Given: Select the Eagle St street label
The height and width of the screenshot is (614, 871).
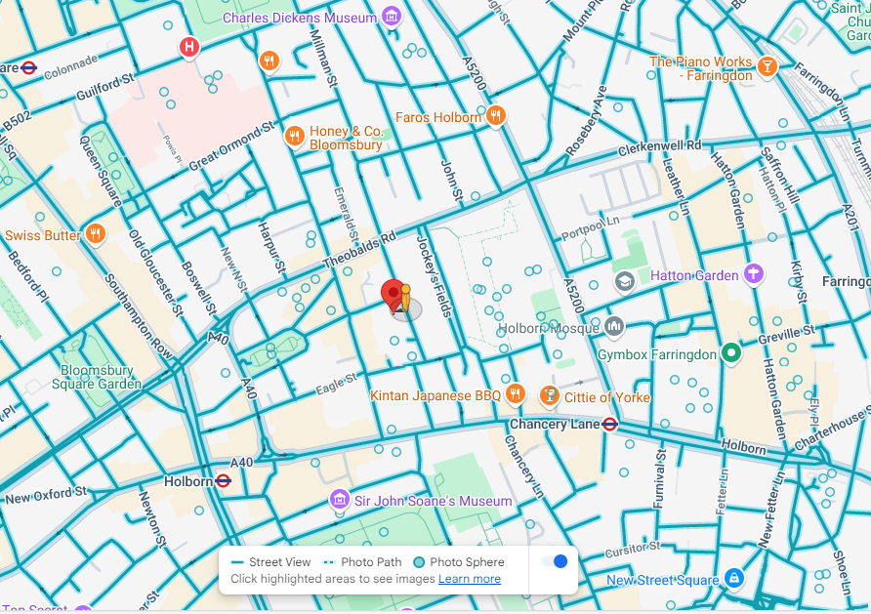Looking at the screenshot, I should 336,384.
